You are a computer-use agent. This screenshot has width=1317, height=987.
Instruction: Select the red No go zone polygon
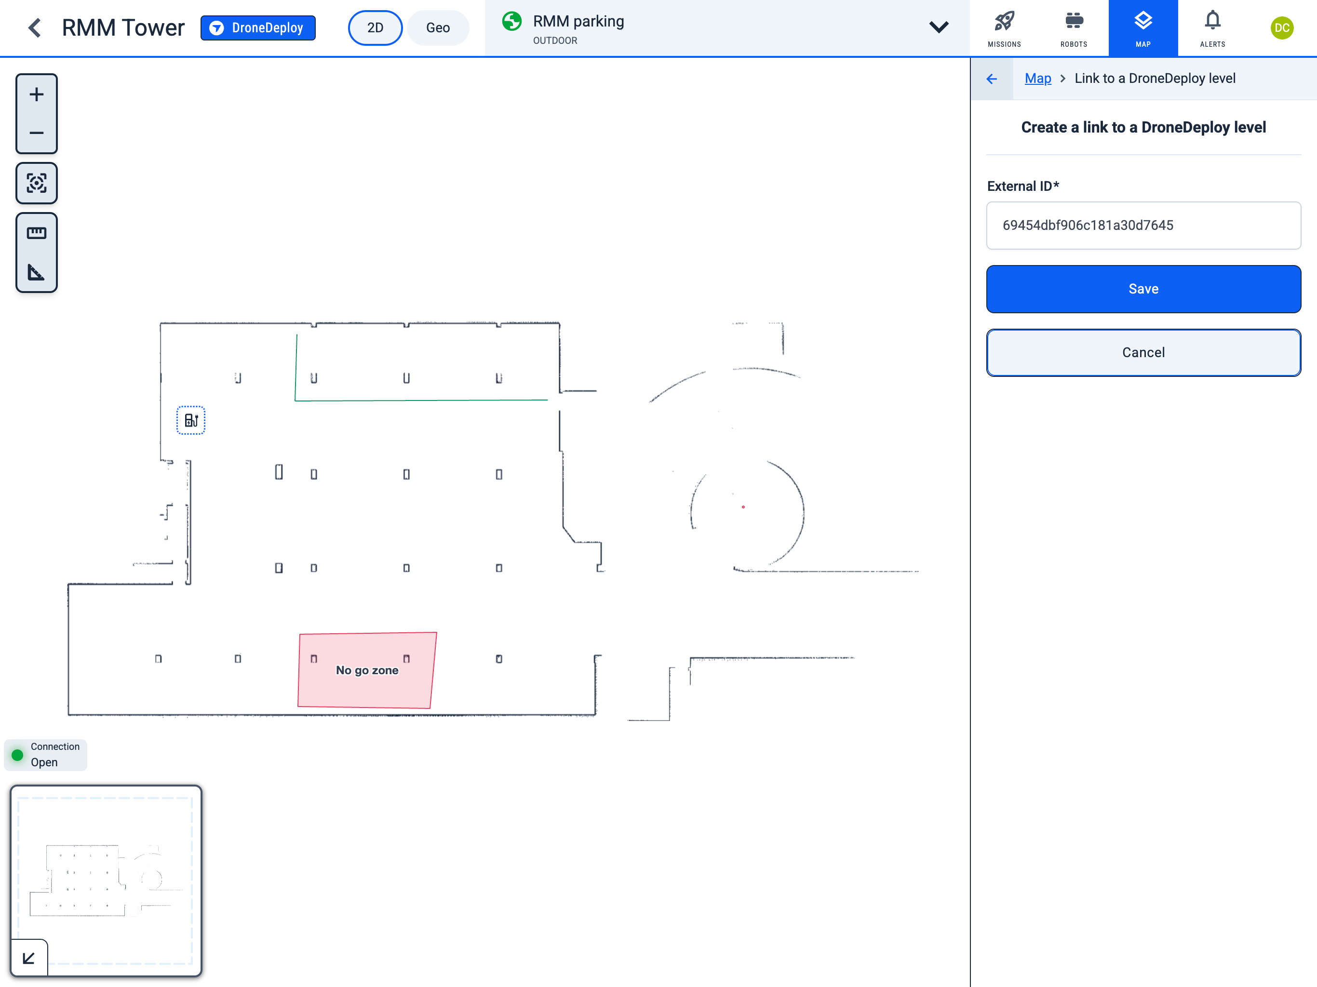[366, 670]
